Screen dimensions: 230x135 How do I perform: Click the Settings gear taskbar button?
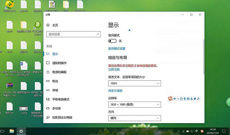(x=21, y=131)
